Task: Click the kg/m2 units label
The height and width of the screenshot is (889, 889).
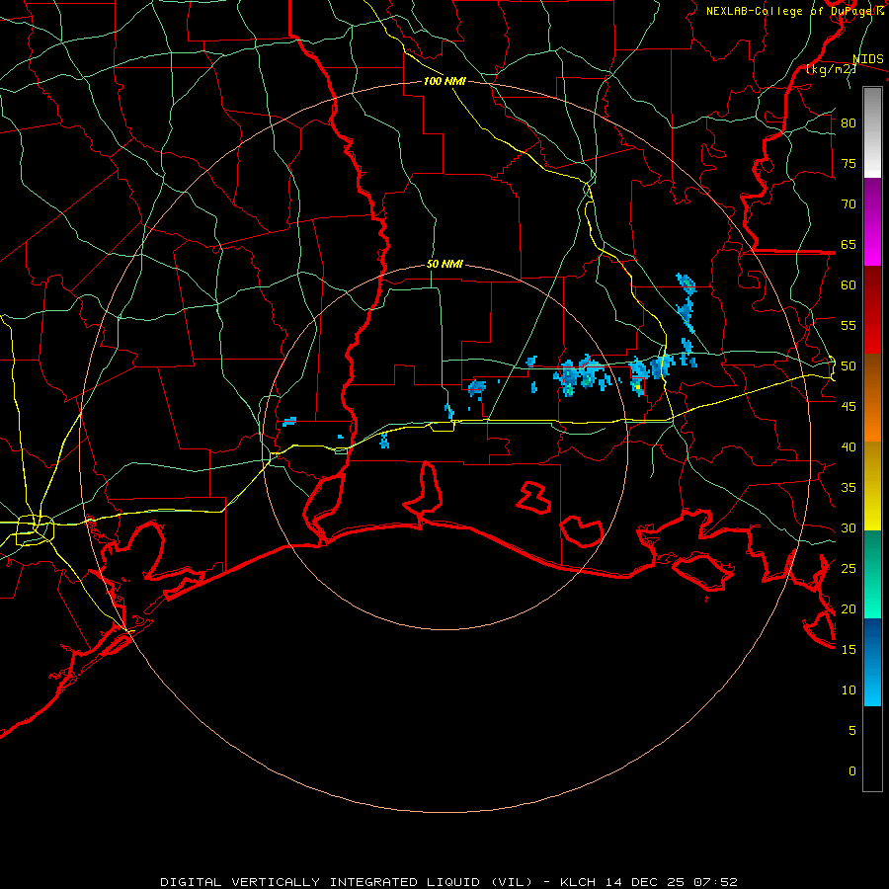Action: click(831, 69)
